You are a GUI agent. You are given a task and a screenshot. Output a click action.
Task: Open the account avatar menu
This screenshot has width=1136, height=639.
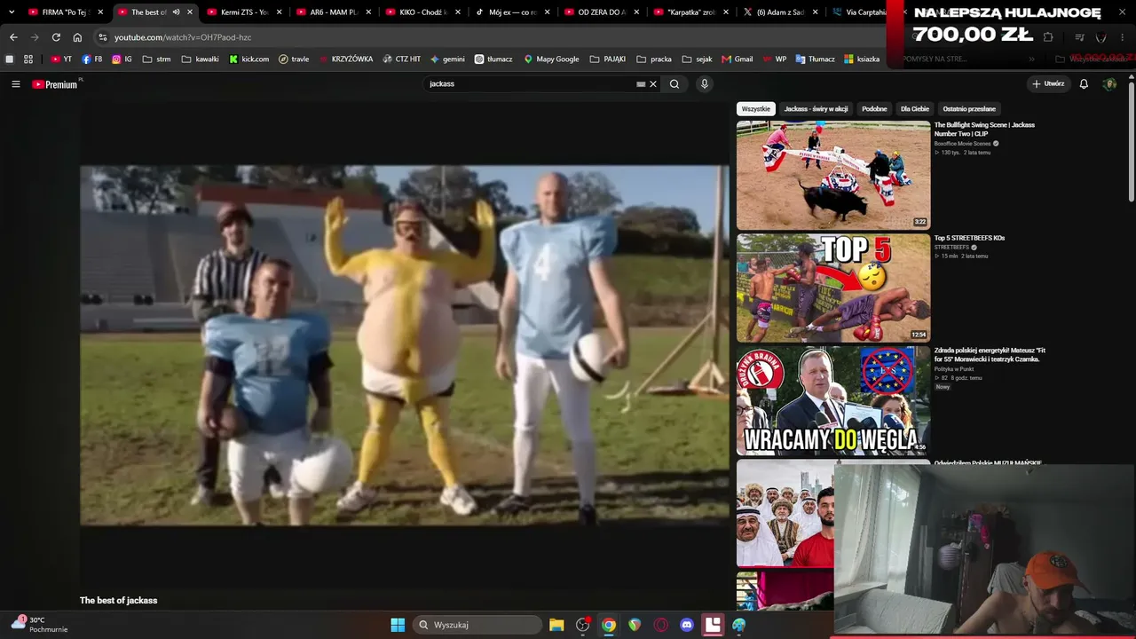(x=1109, y=84)
